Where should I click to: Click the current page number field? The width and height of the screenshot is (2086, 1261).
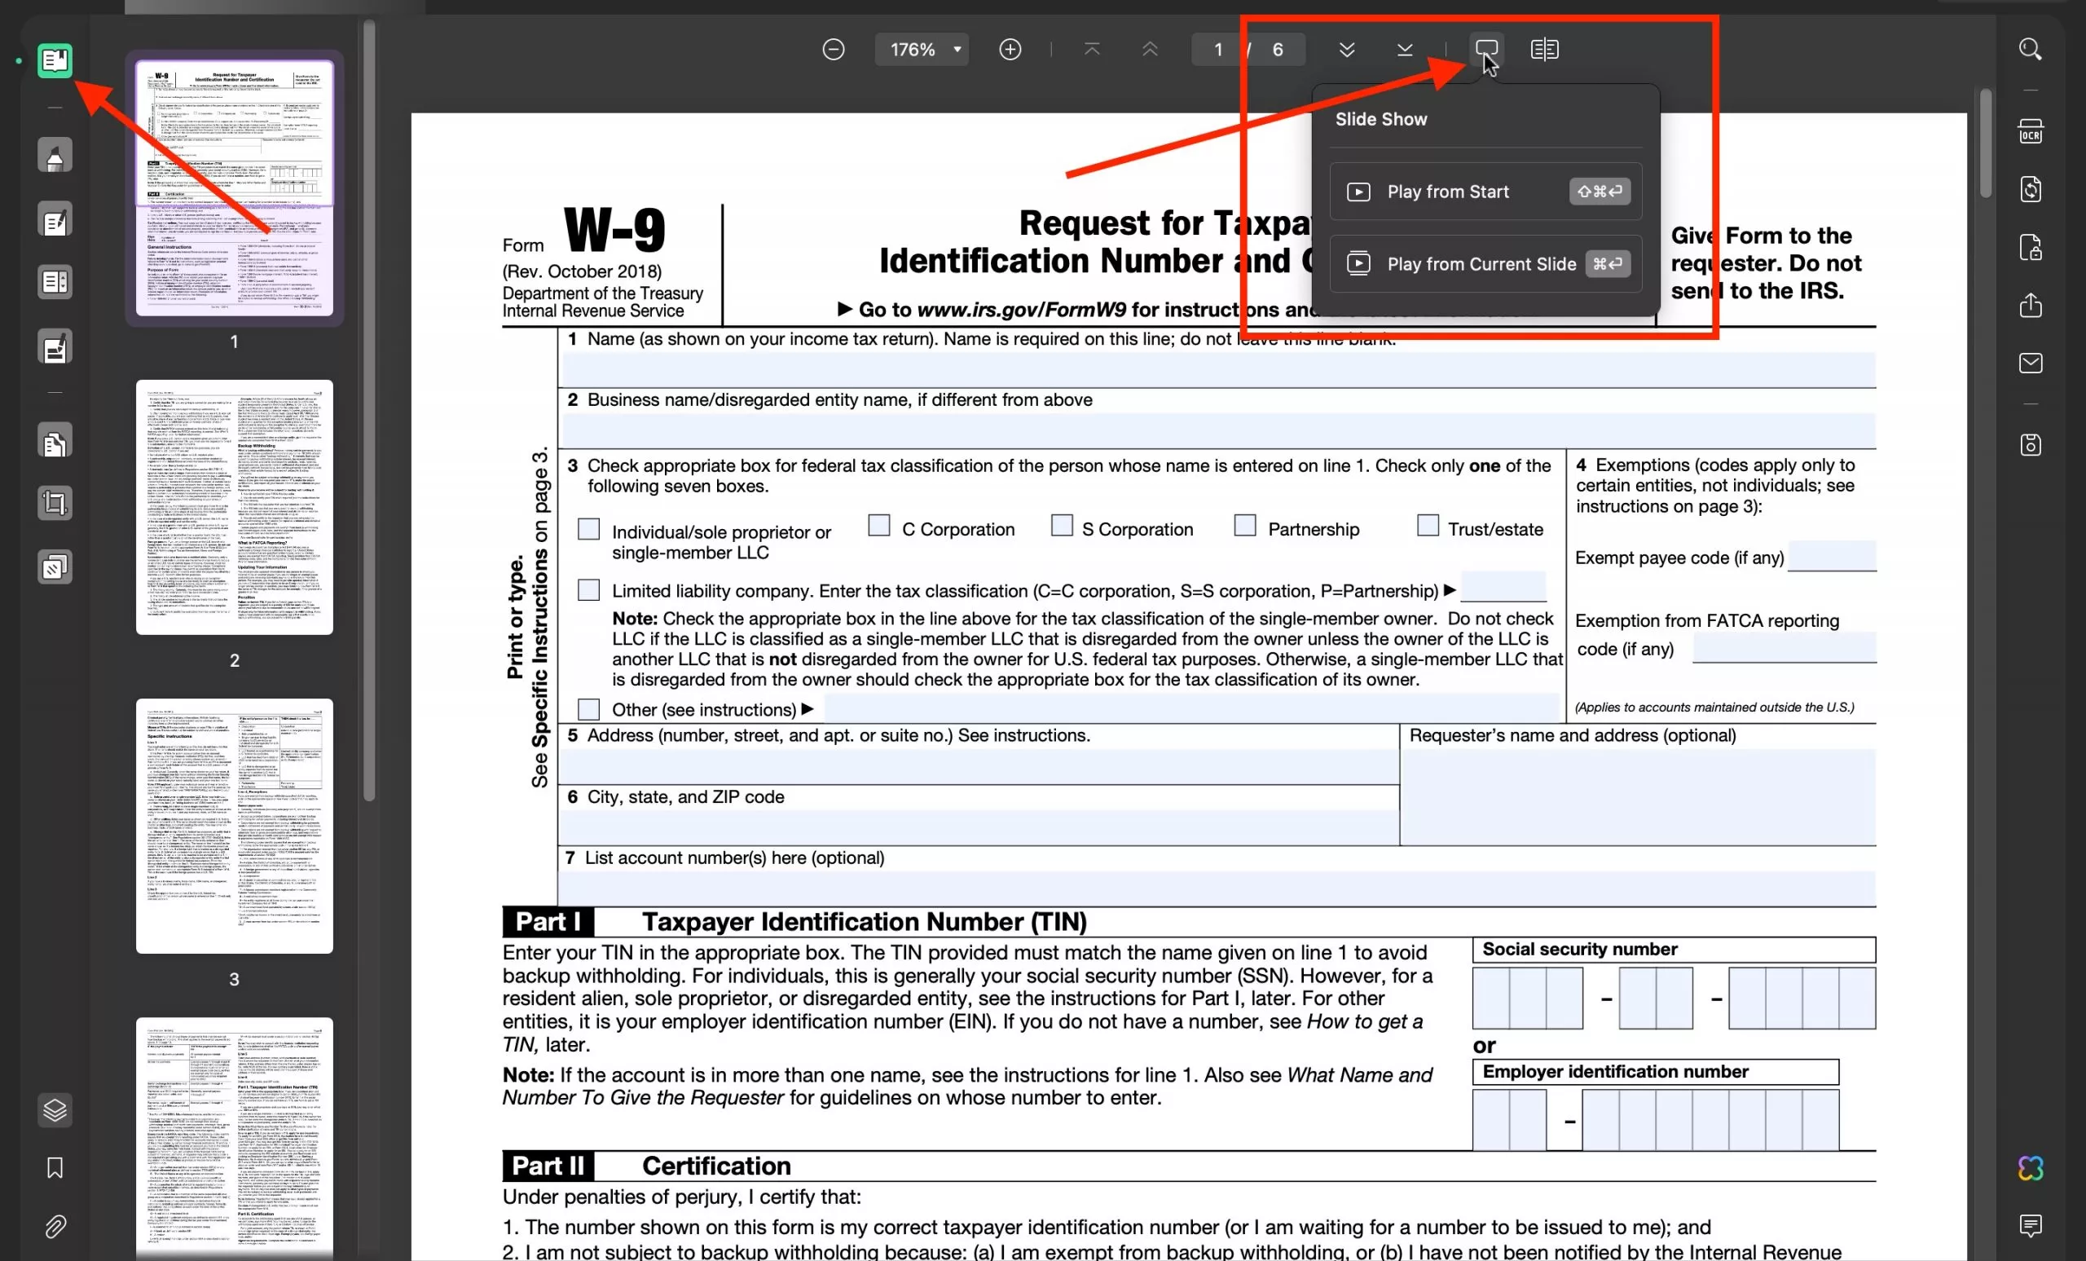click(1217, 49)
